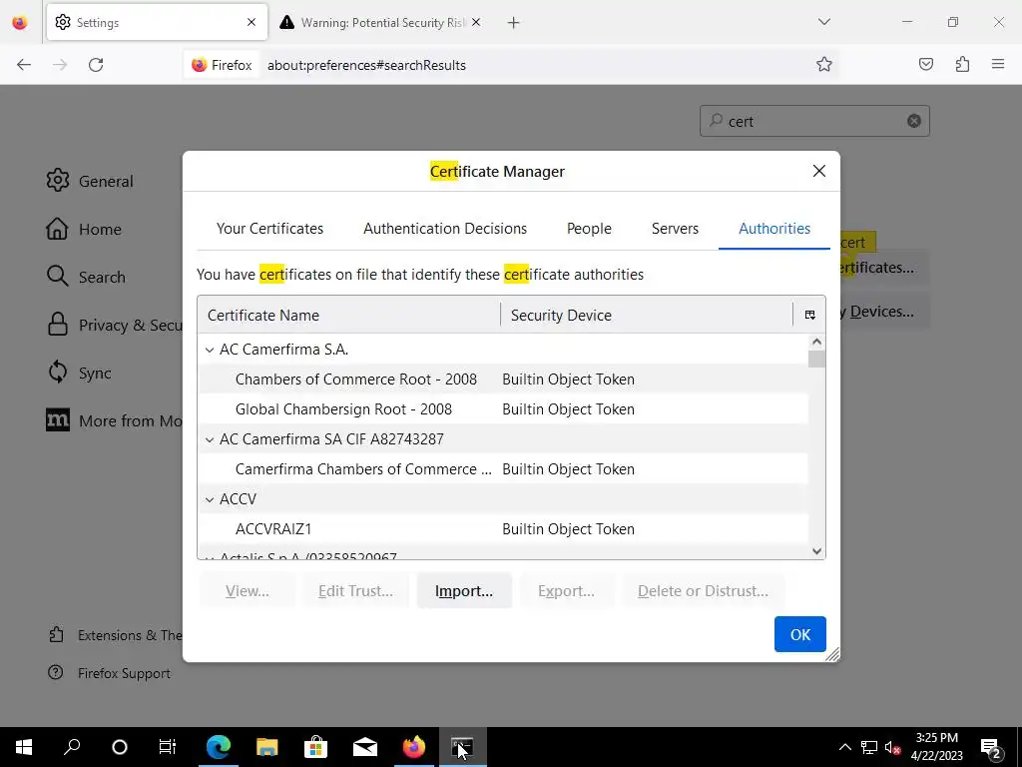Image resolution: width=1022 pixels, height=767 pixels.
Task: Click the certificate list scroll up arrow
Action: click(816, 342)
